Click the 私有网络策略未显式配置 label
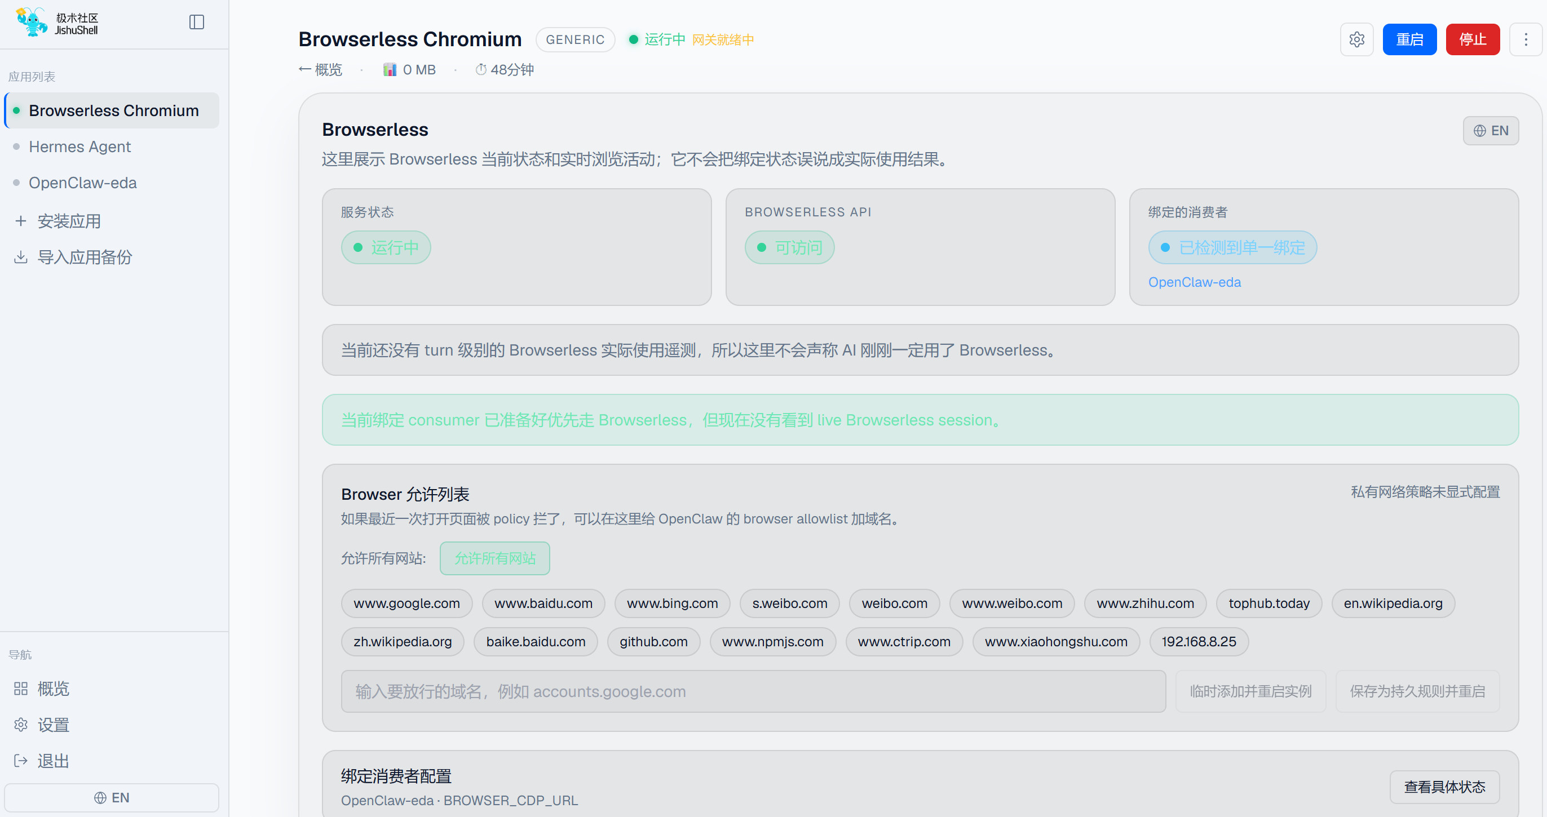This screenshot has width=1547, height=817. (1425, 492)
